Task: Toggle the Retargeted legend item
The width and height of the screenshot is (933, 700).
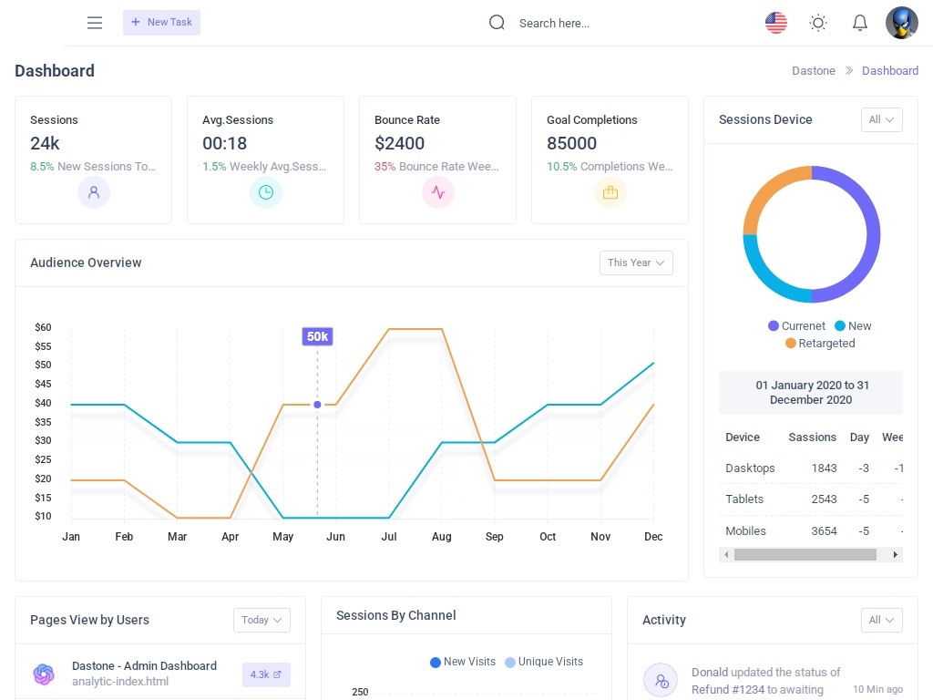Action: pyautogui.click(x=820, y=343)
